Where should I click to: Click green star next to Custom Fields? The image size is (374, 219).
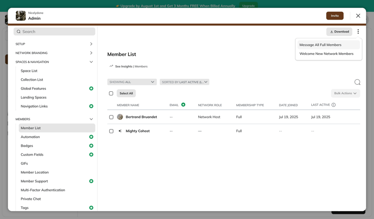pyautogui.click(x=91, y=155)
